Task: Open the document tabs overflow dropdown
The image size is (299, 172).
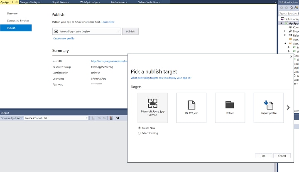Action: pyautogui.click(x=275, y=2)
